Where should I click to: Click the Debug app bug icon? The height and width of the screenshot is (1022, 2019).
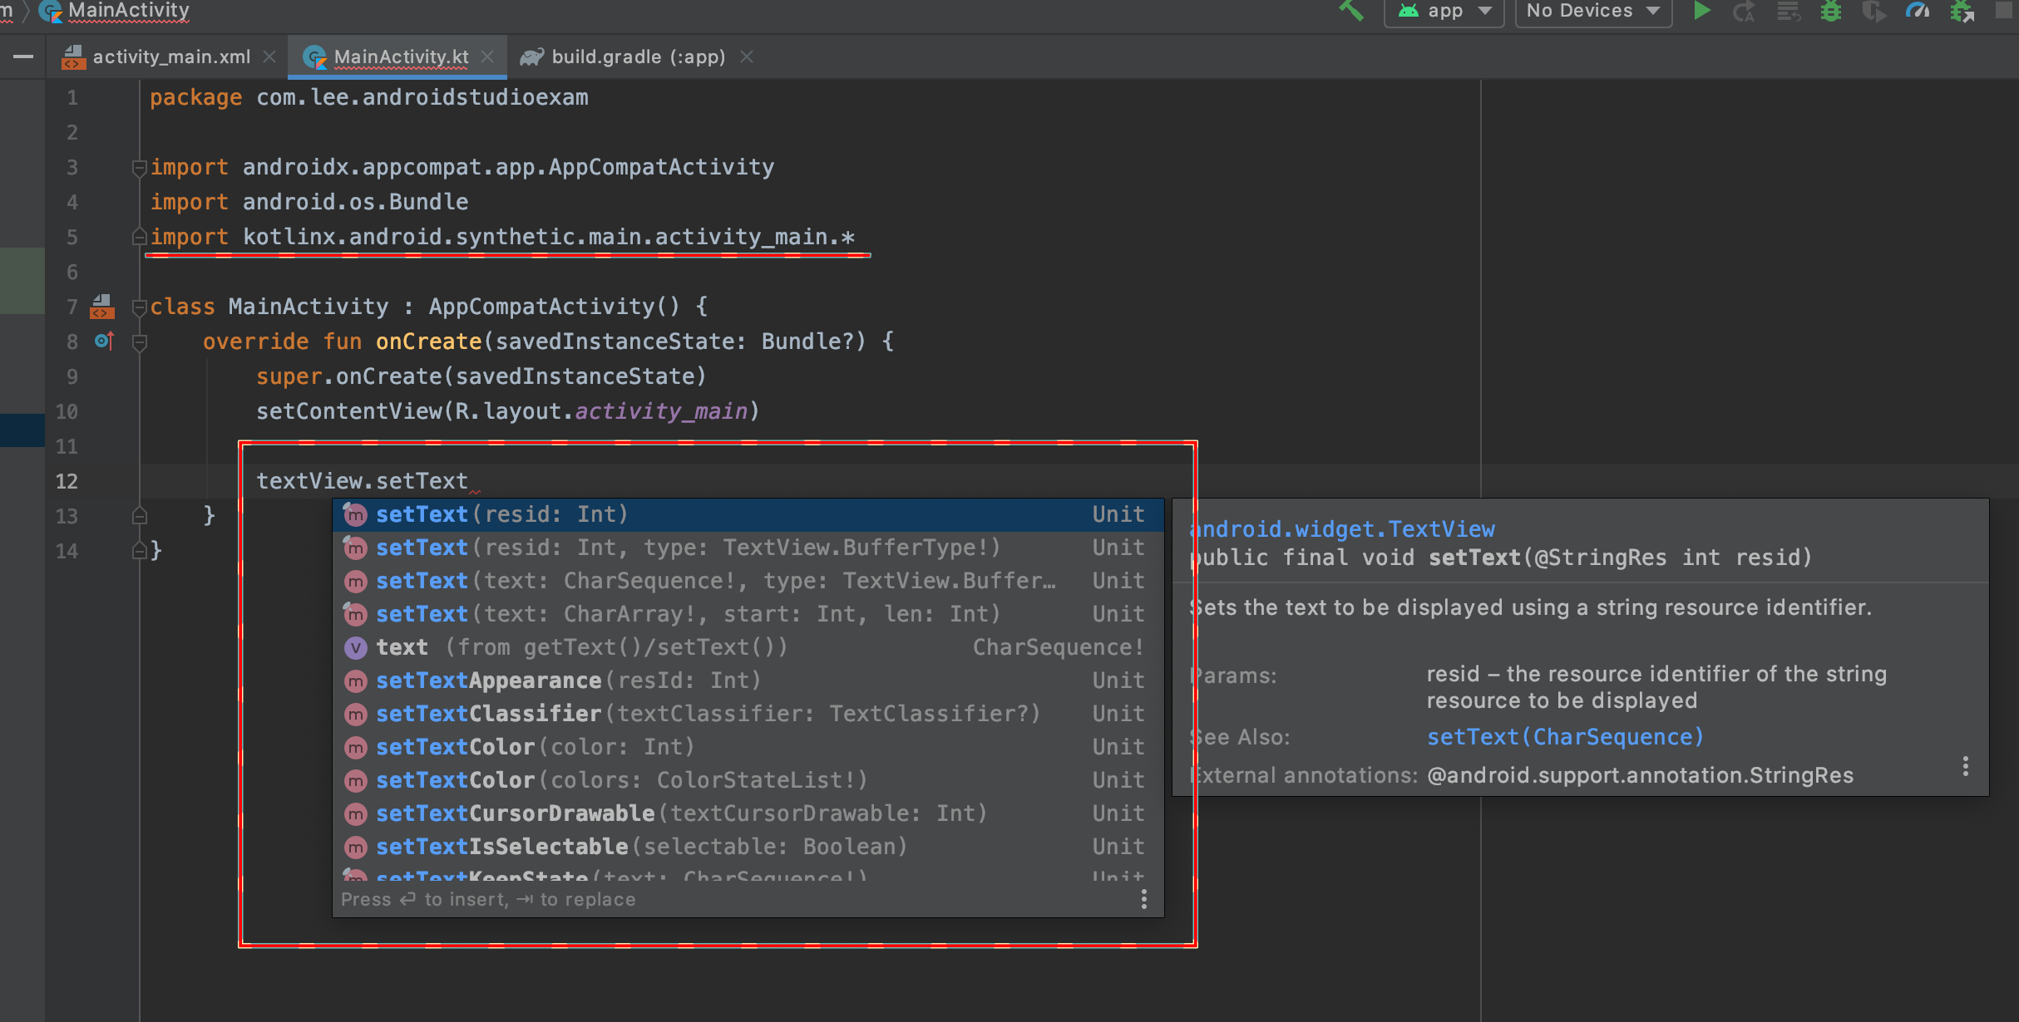click(x=1830, y=11)
